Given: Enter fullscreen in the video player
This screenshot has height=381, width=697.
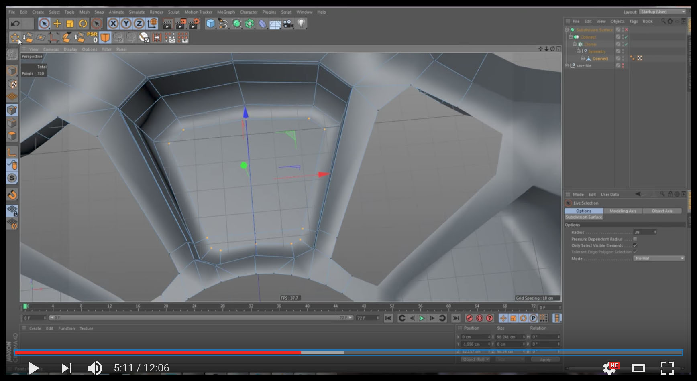Looking at the screenshot, I should tap(667, 368).
